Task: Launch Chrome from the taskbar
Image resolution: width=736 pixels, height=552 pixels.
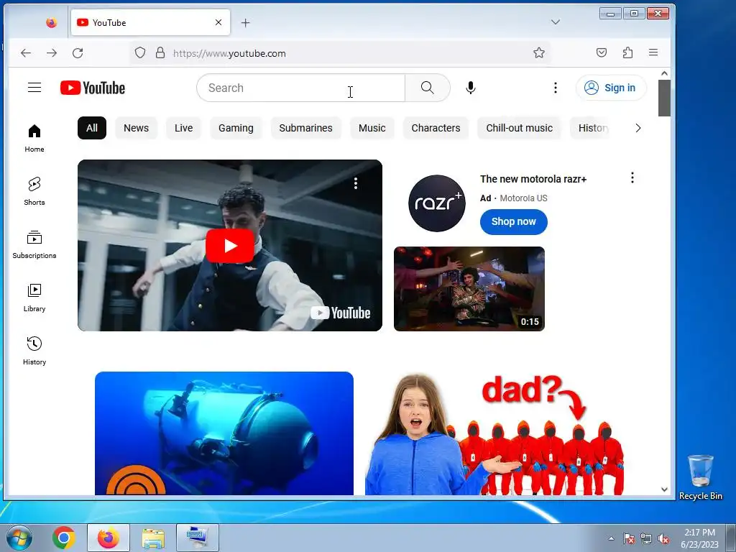Action: pyautogui.click(x=64, y=538)
